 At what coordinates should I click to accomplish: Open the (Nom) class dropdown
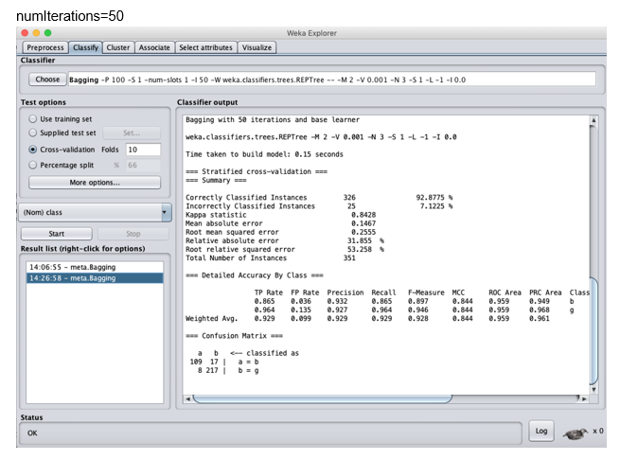click(x=95, y=213)
